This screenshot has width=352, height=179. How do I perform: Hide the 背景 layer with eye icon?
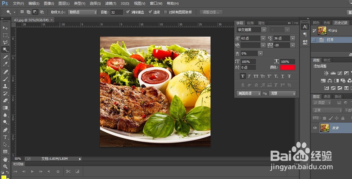click(315, 128)
